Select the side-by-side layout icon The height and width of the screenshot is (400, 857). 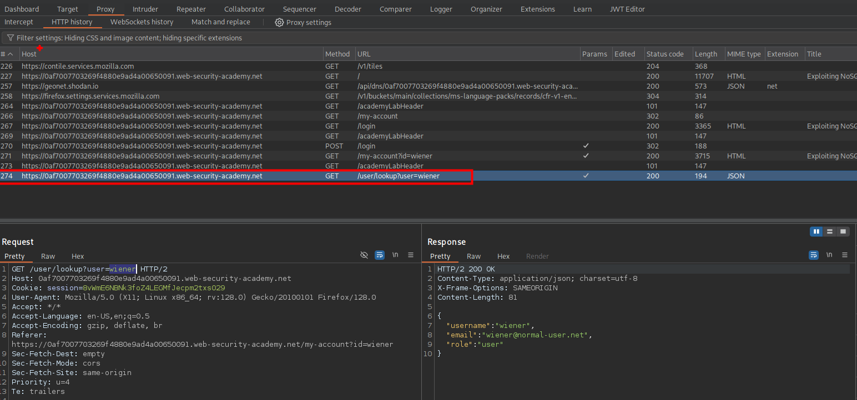(816, 231)
